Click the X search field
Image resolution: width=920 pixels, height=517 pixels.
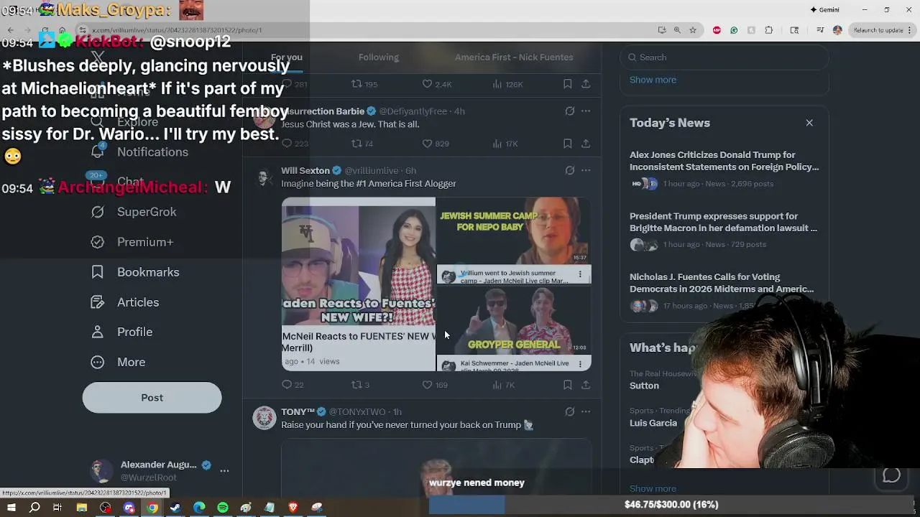click(724, 57)
